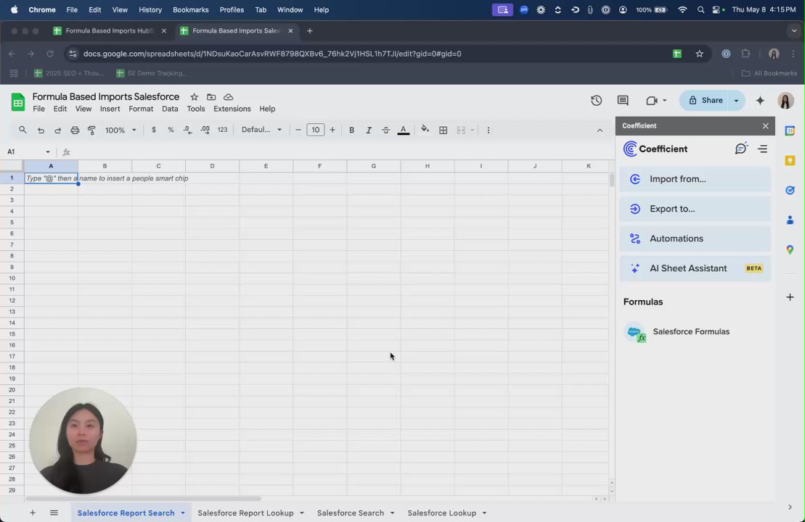Open the Data menu

(170, 109)
